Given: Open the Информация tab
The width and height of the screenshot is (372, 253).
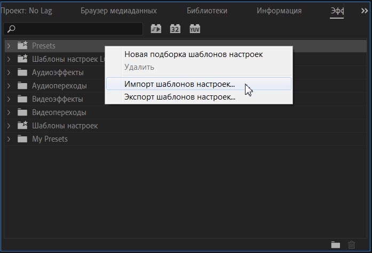Looking at the screenshot, I should tap(279, 11).
